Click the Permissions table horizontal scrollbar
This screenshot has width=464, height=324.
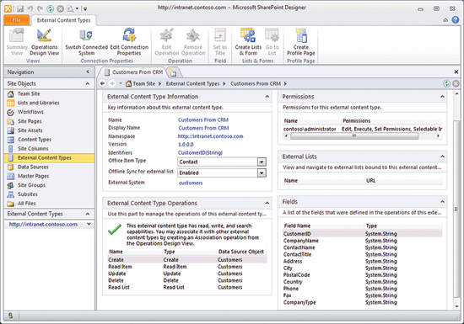(354, 136)
